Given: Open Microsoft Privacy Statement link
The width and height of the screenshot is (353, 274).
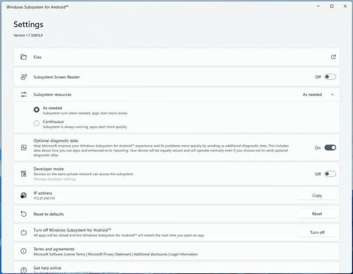Looking at the screenshot, I should [x=109, y=254].
